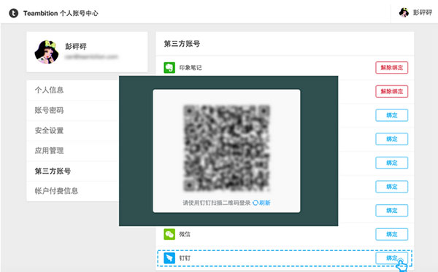Click the 印象笔记 label text
The height and width of the screenshot is (272, 438).
191,68
